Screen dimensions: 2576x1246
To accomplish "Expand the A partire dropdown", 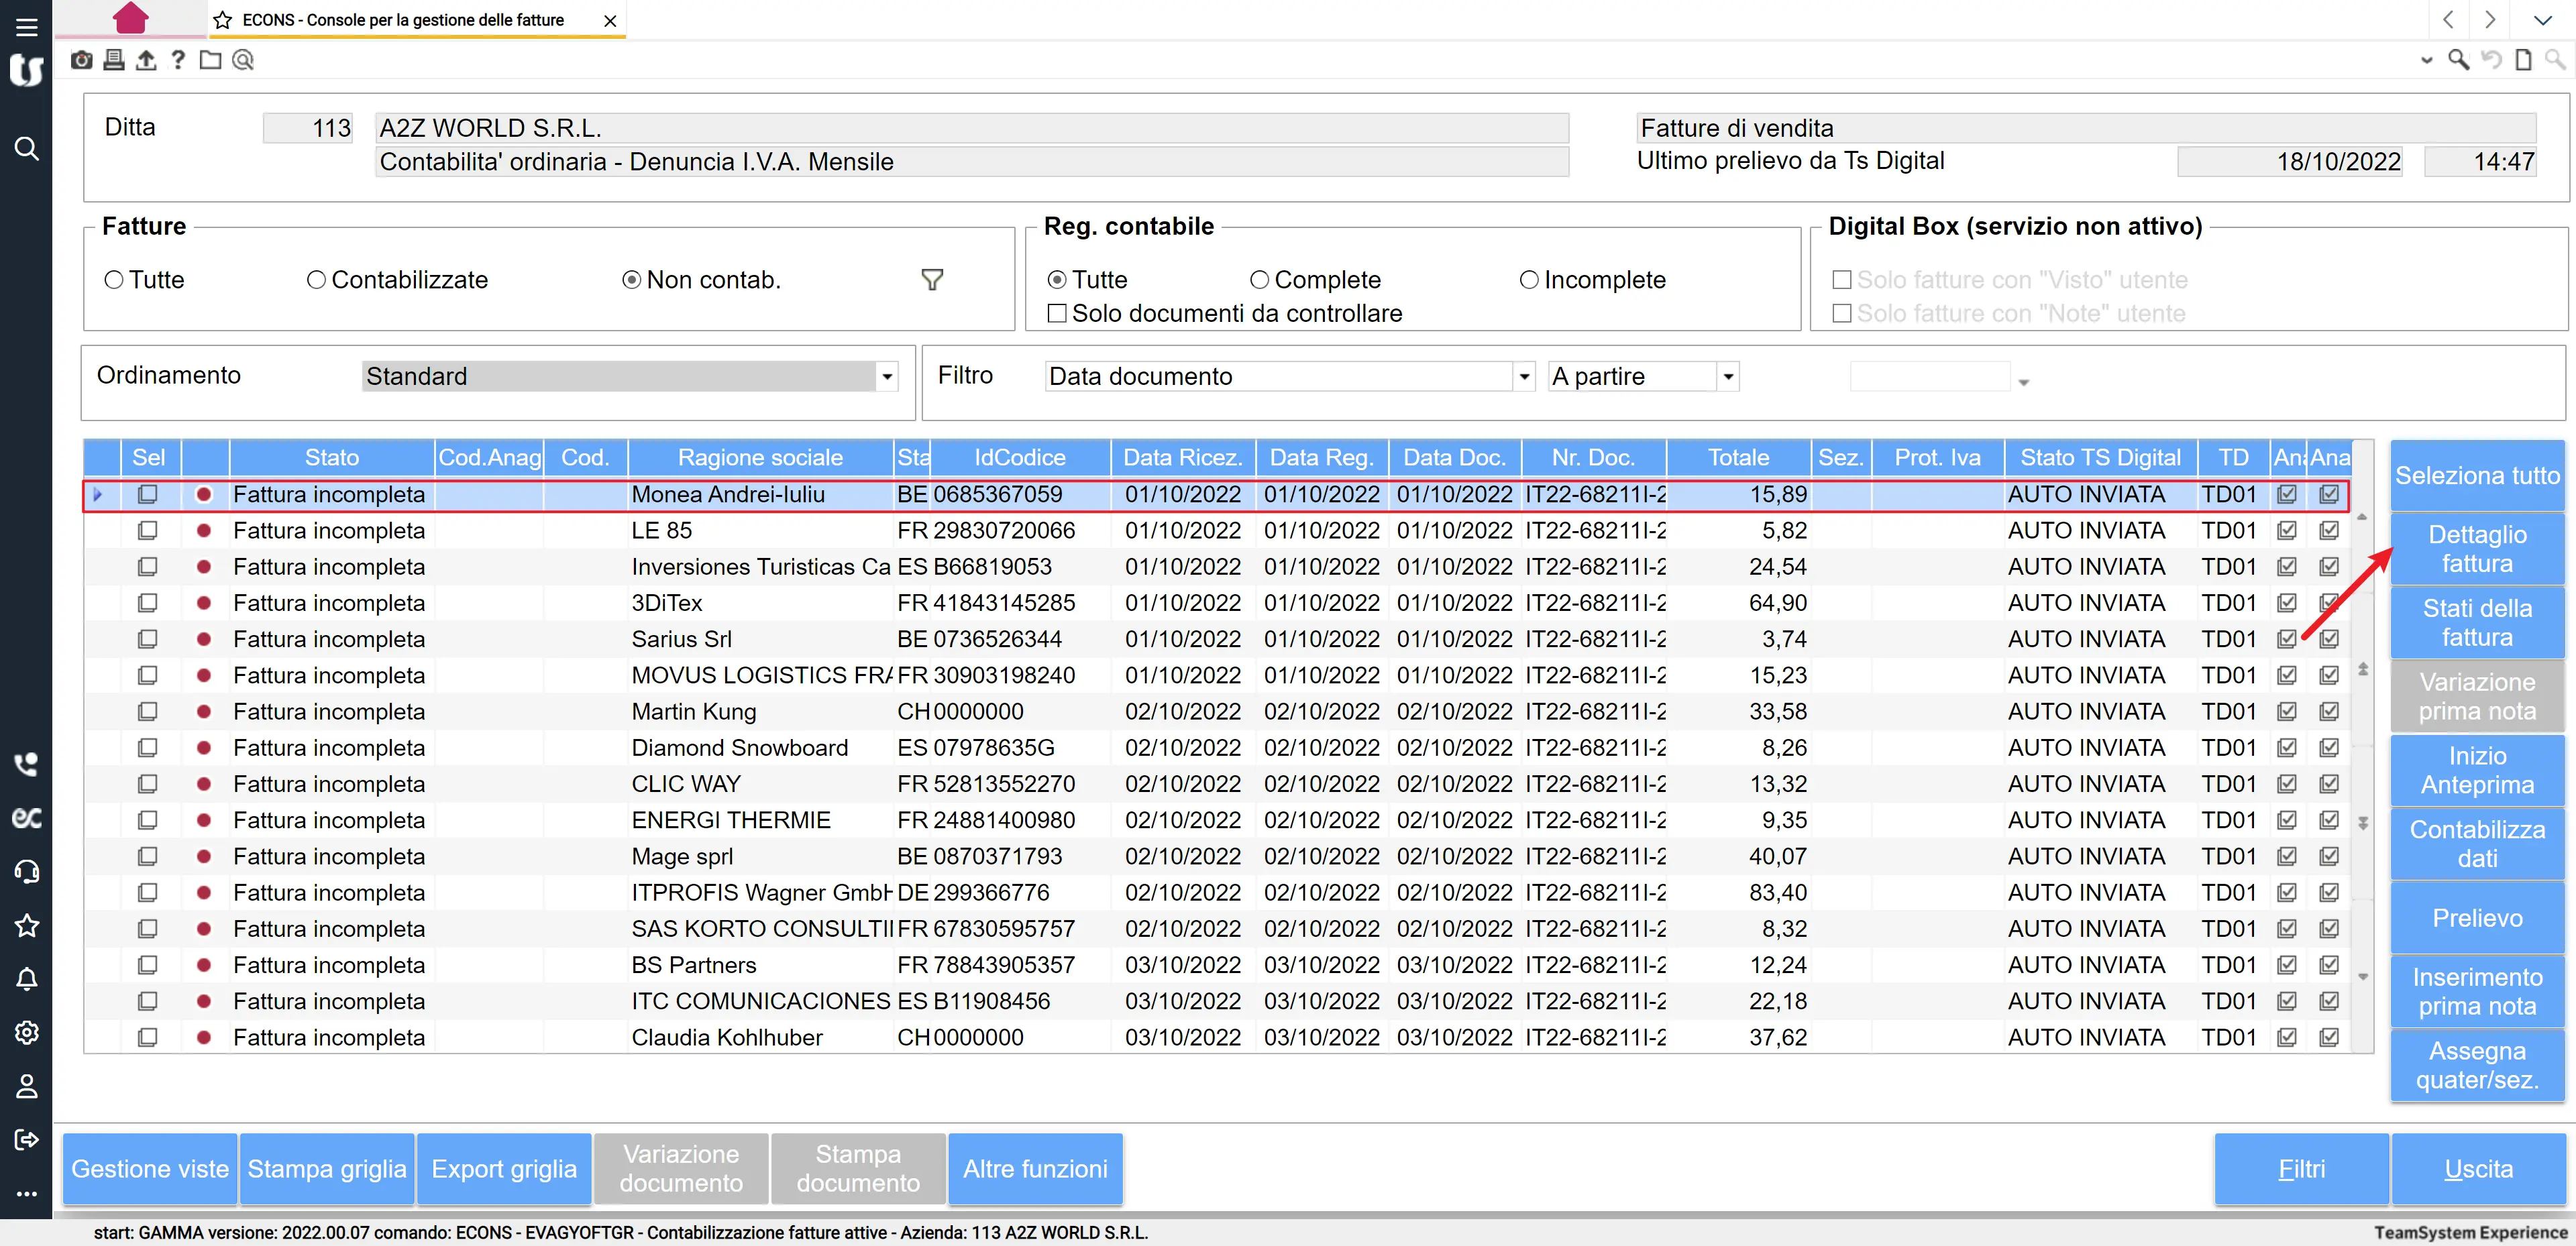I will pyautogui.click(x=1727, y=377).
